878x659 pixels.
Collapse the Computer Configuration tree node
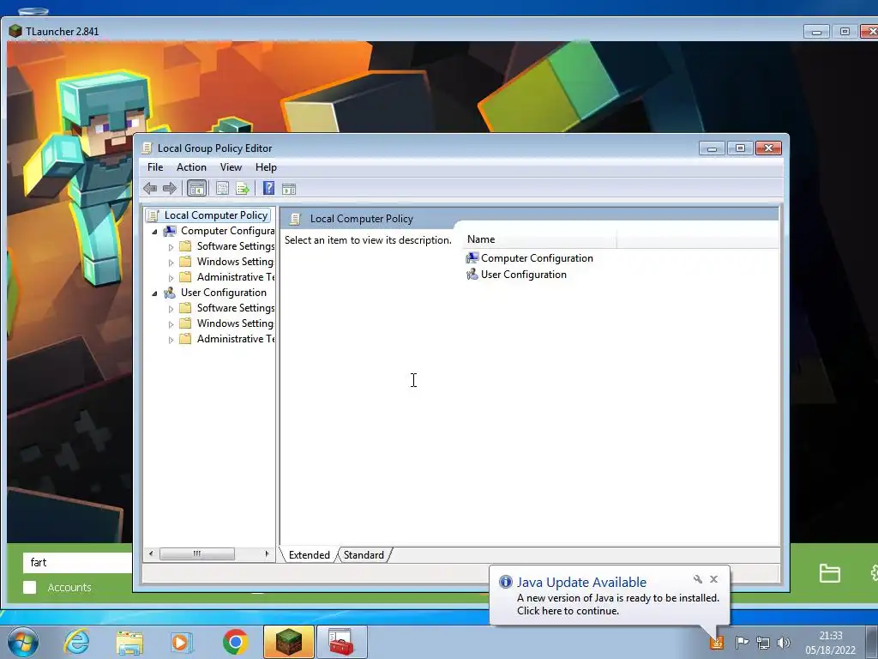click(154, 232)
